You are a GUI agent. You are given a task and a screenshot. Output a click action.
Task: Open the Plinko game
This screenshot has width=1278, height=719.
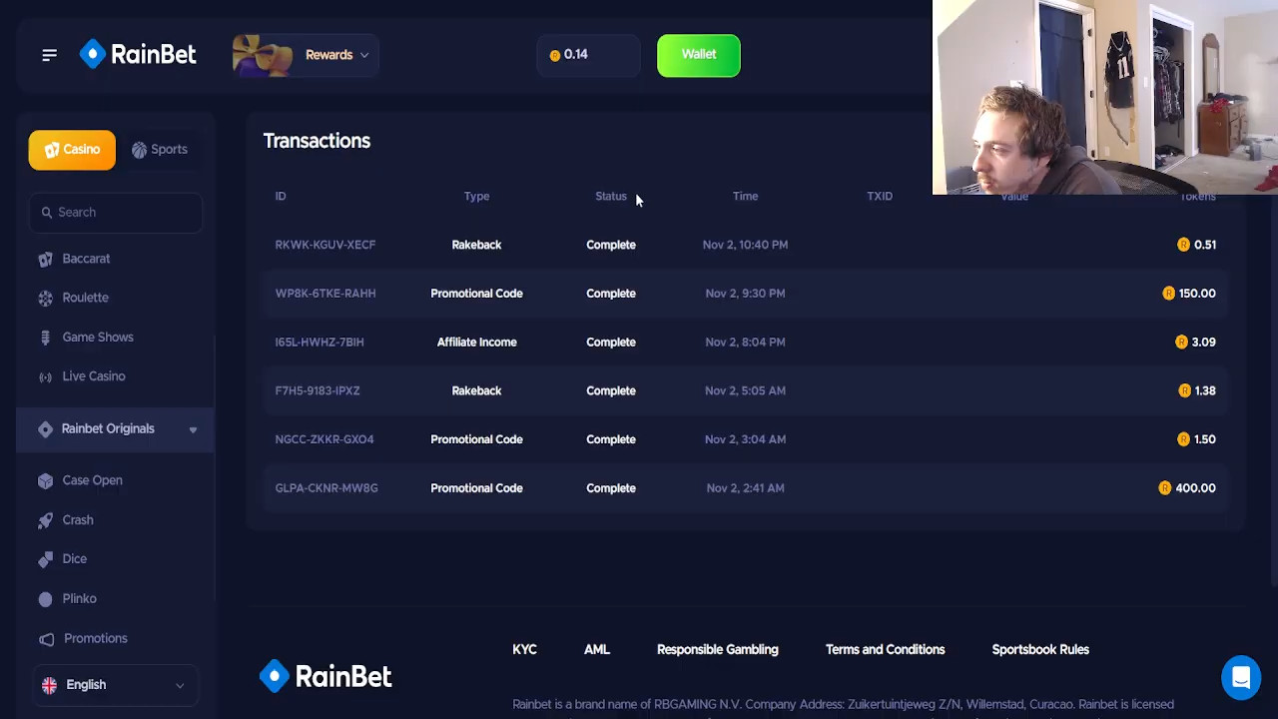tap(79, 599)
